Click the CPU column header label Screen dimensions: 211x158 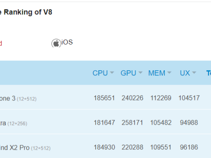tap(100, 73)
